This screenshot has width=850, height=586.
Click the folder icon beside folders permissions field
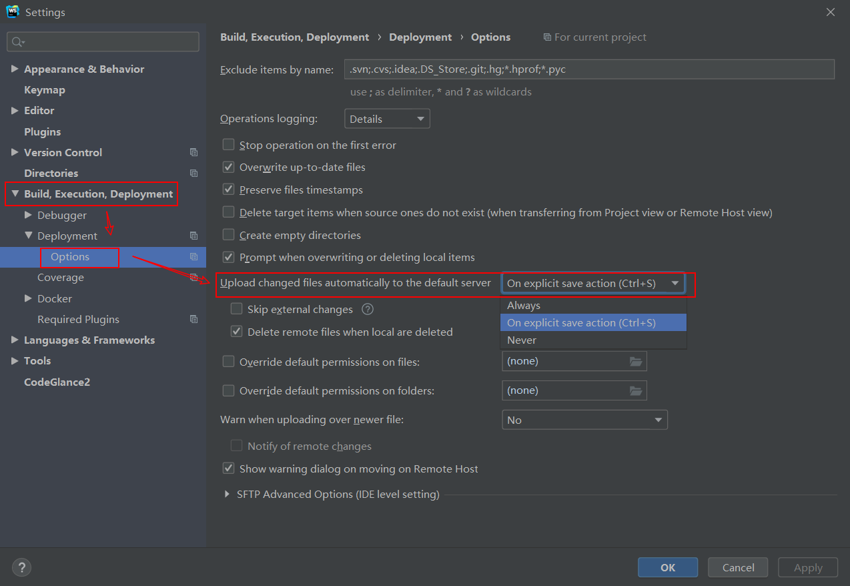(x=637, y=390)
